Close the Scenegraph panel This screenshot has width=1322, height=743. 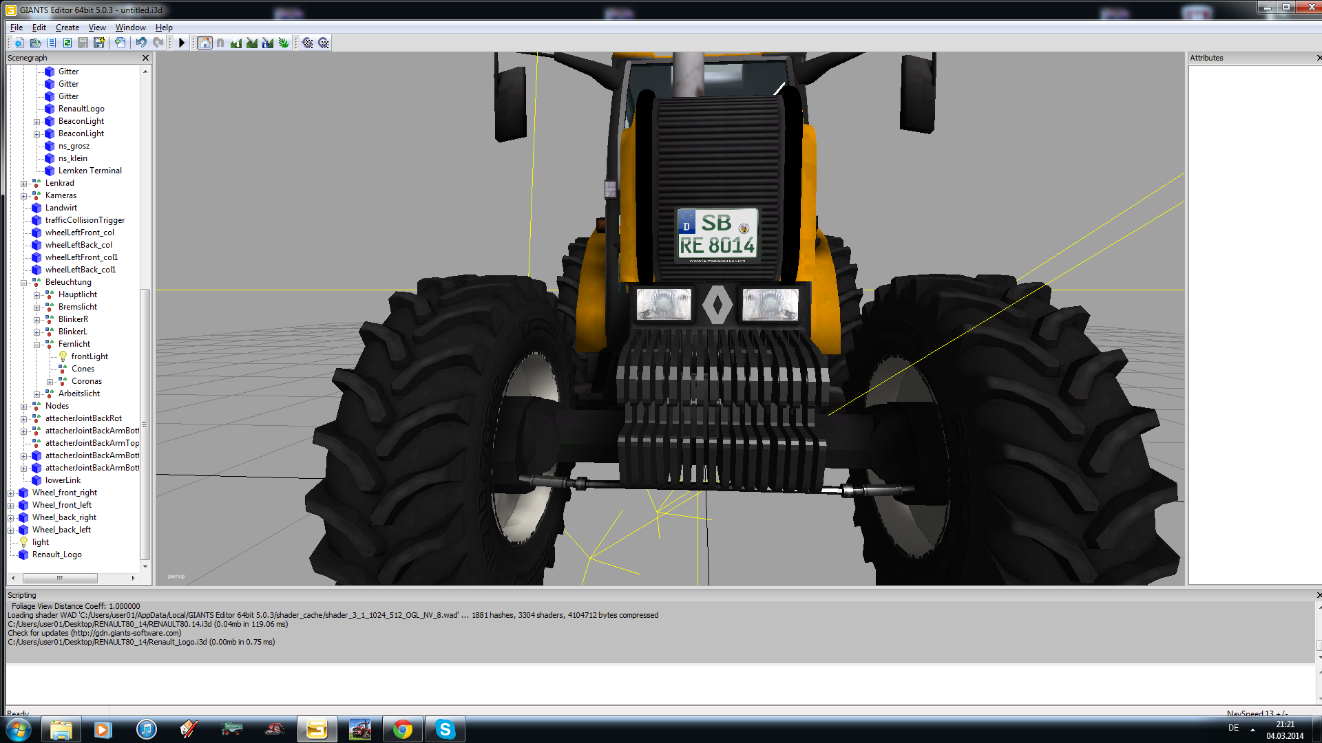(x=145, y=58)
